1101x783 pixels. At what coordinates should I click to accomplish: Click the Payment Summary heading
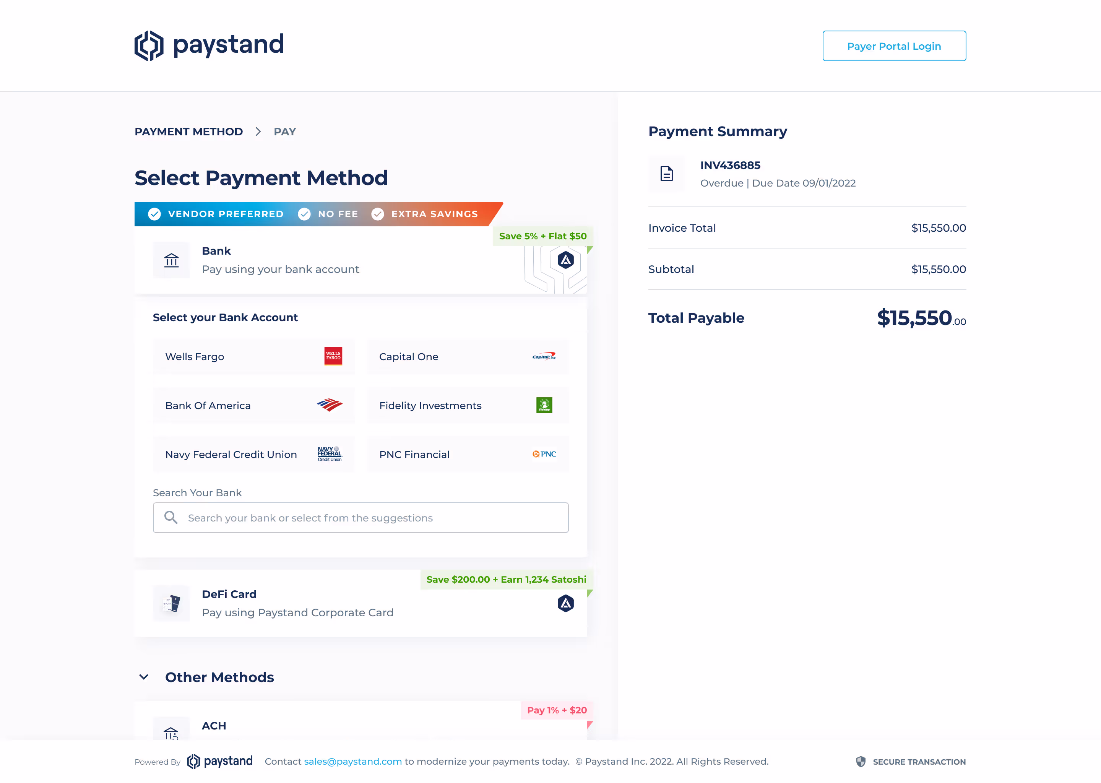[x=717, y=131]
